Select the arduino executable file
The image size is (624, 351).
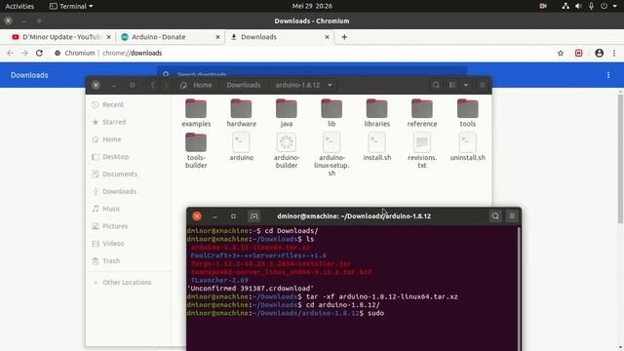241,146
